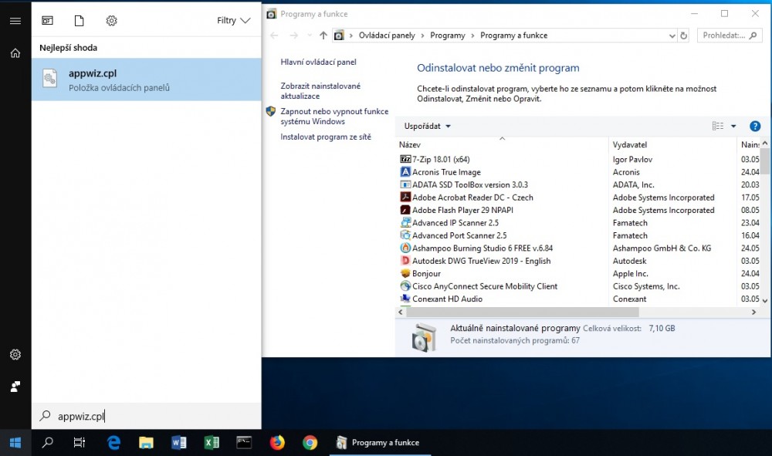Image resolution: width=772 pixels, height=456 pixels.
Task: Open the Uspořádat dropdown menu
Action: click(427, 127)
